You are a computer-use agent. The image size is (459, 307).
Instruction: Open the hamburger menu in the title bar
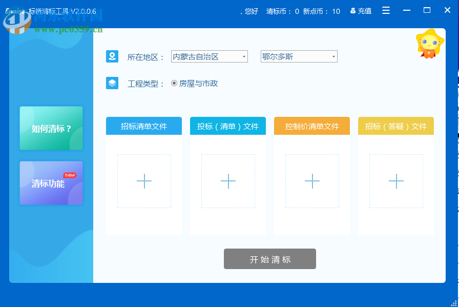(x=386, y=10)
